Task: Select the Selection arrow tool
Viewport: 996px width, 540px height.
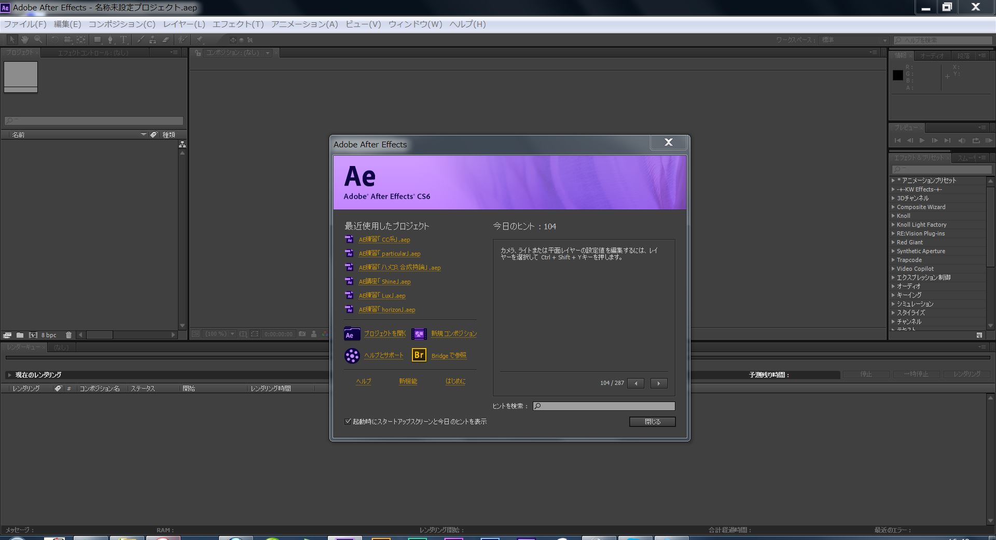Action: point(12,39)
